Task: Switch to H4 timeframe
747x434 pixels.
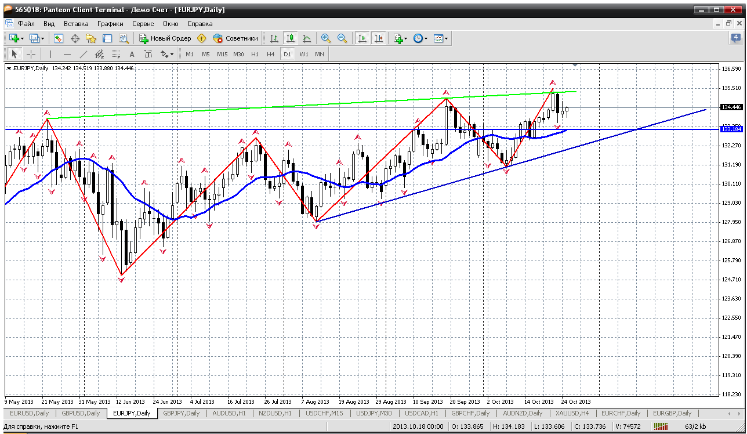Action: (271, 54)
